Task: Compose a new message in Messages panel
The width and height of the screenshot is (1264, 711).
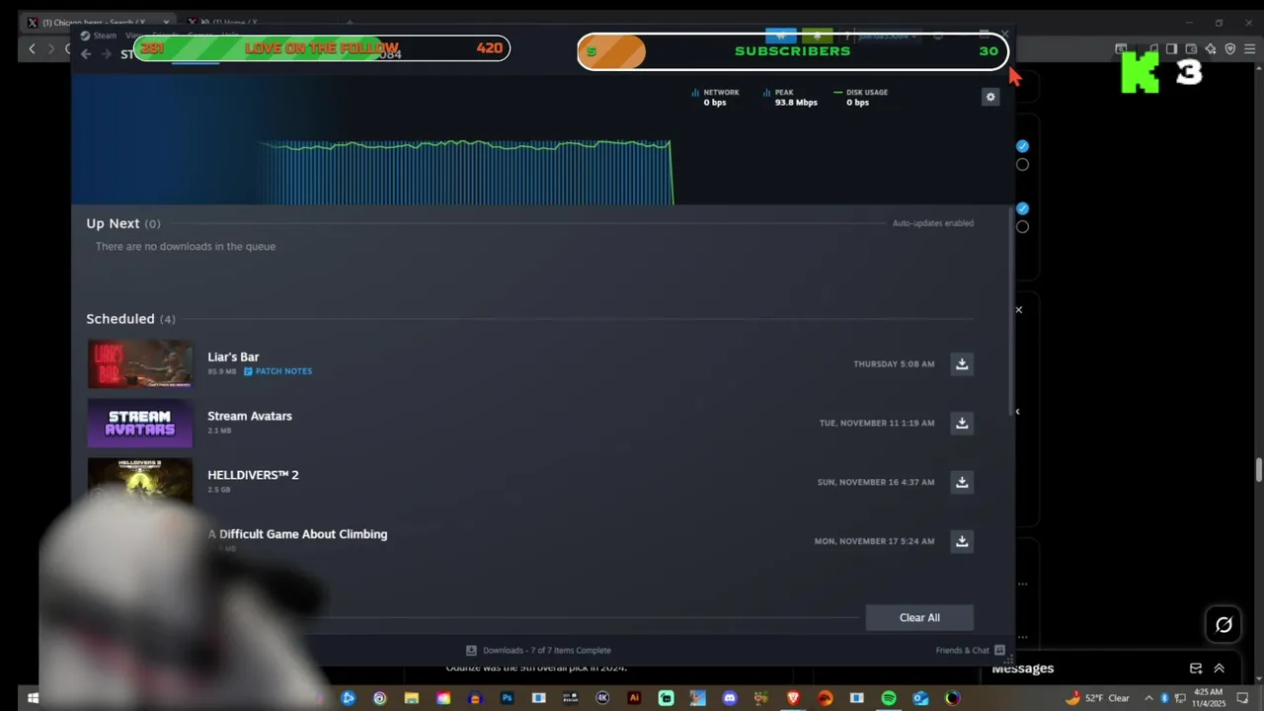Action: click(1196, 669)
